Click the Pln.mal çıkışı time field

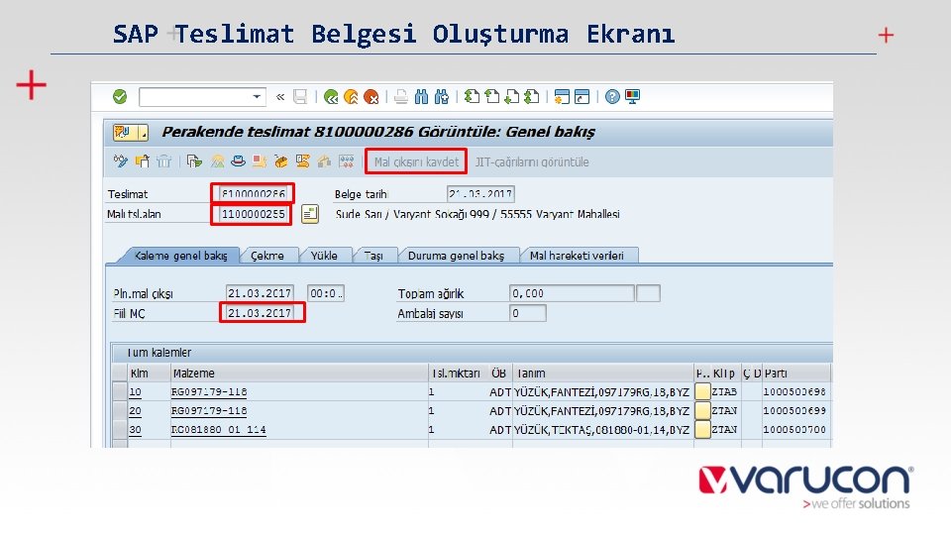[326, 293]
